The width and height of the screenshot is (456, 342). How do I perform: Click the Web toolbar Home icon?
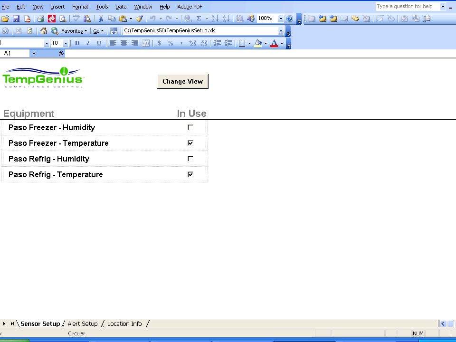point(44,31)
